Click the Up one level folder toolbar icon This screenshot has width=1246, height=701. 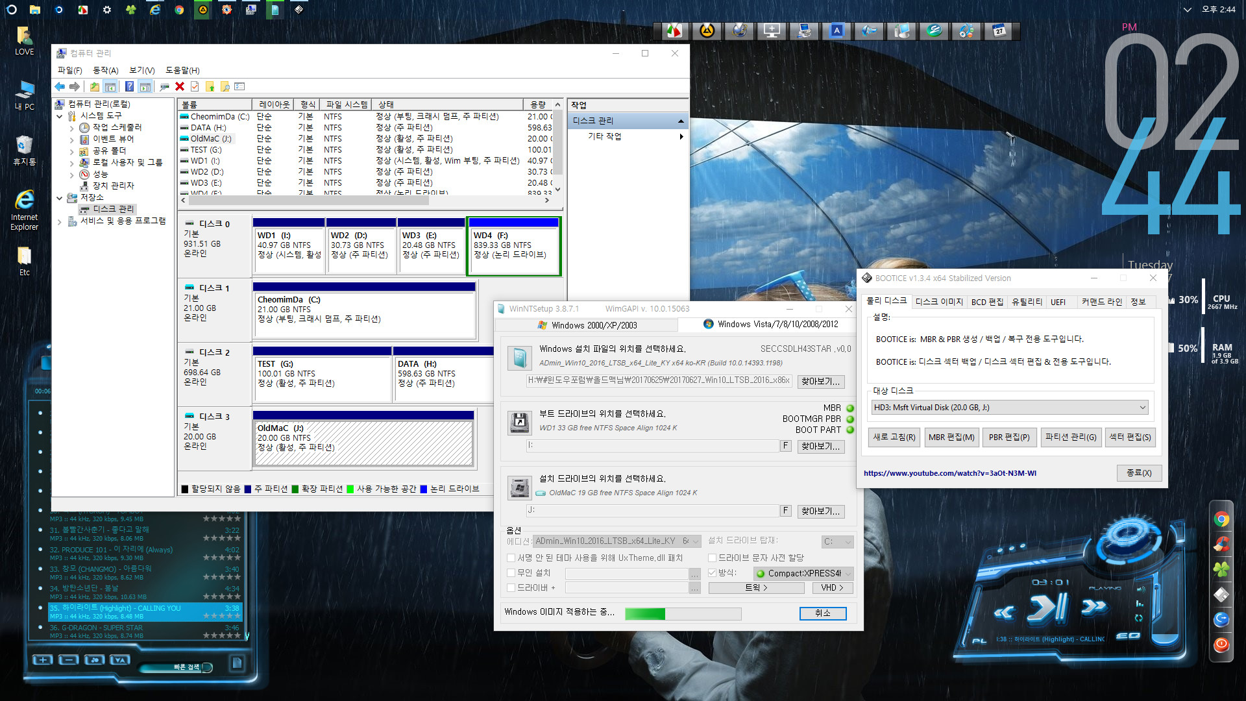95,86
